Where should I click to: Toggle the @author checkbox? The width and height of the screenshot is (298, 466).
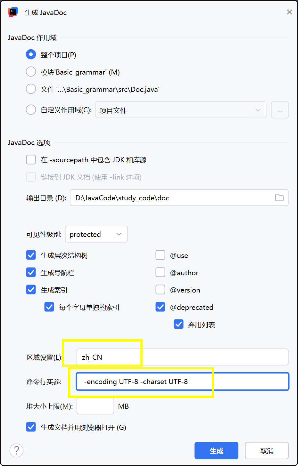click(160, 272)
